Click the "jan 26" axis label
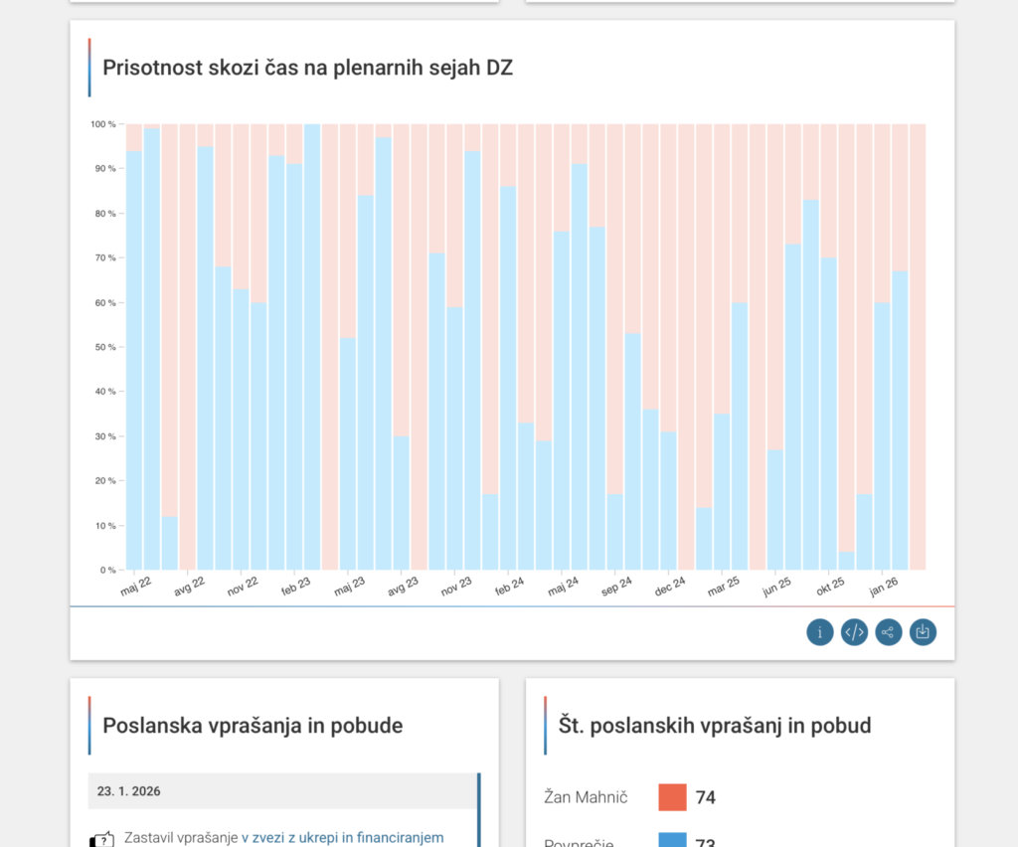 click(x=884, y=585)
